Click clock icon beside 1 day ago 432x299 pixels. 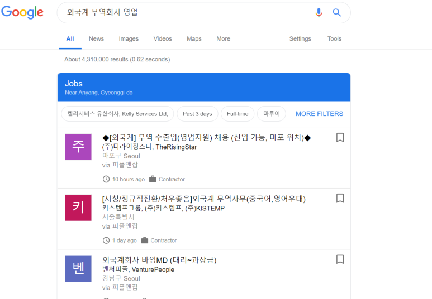106,240
